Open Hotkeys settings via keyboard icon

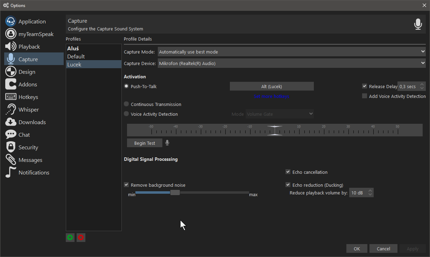(11, 97)
